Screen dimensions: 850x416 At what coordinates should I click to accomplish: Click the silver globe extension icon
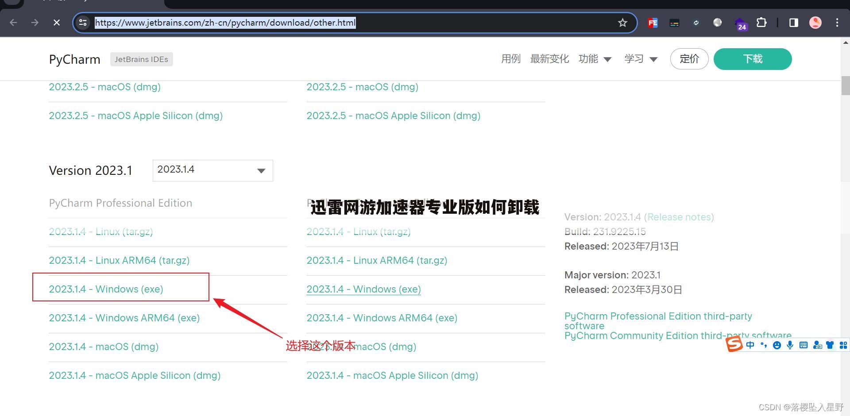[x=718, y=23]
